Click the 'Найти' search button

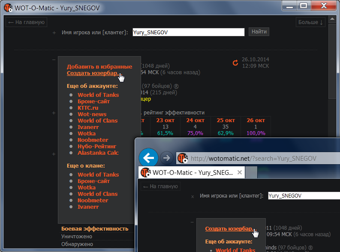pos(259,32)
